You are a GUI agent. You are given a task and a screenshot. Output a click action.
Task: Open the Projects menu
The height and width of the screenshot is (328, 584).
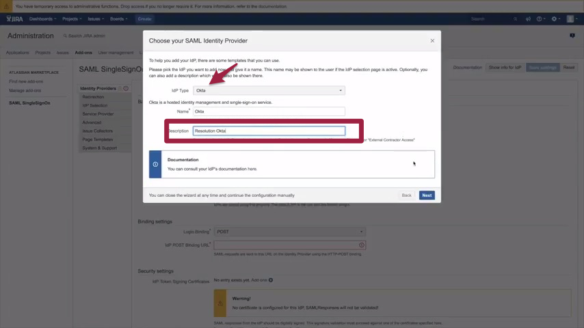72,19
